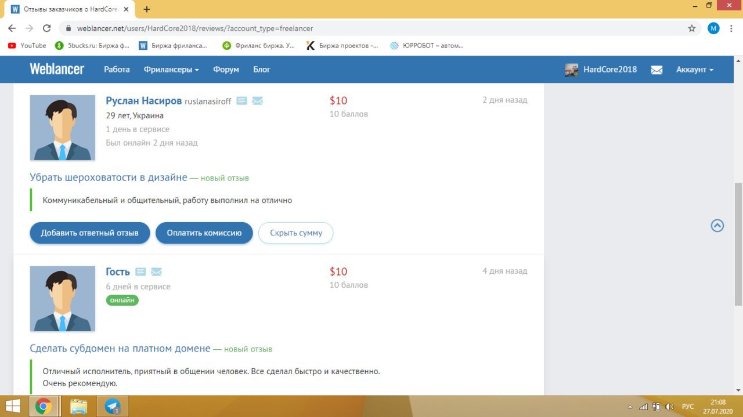Image resolution: width=743 pixels, height=417 pixels.
Task: Click the scrollbar down arrow
Action: tap(738, 390)
